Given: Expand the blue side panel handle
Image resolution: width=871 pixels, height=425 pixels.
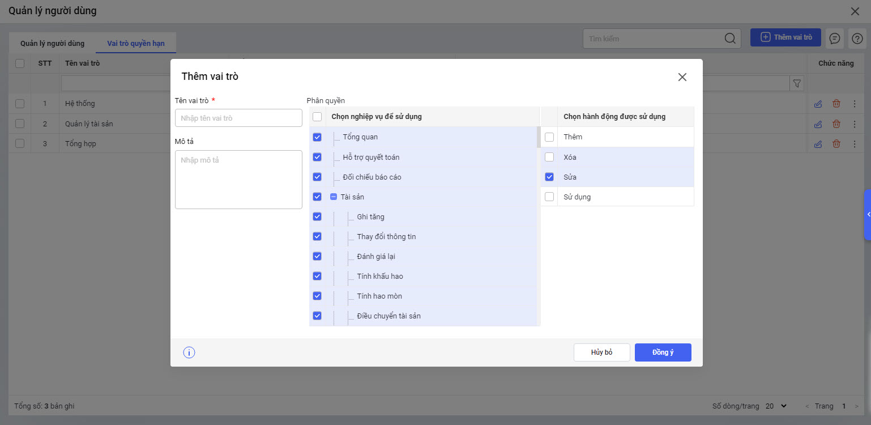Looking at the screenshot, I should (868, 214).
